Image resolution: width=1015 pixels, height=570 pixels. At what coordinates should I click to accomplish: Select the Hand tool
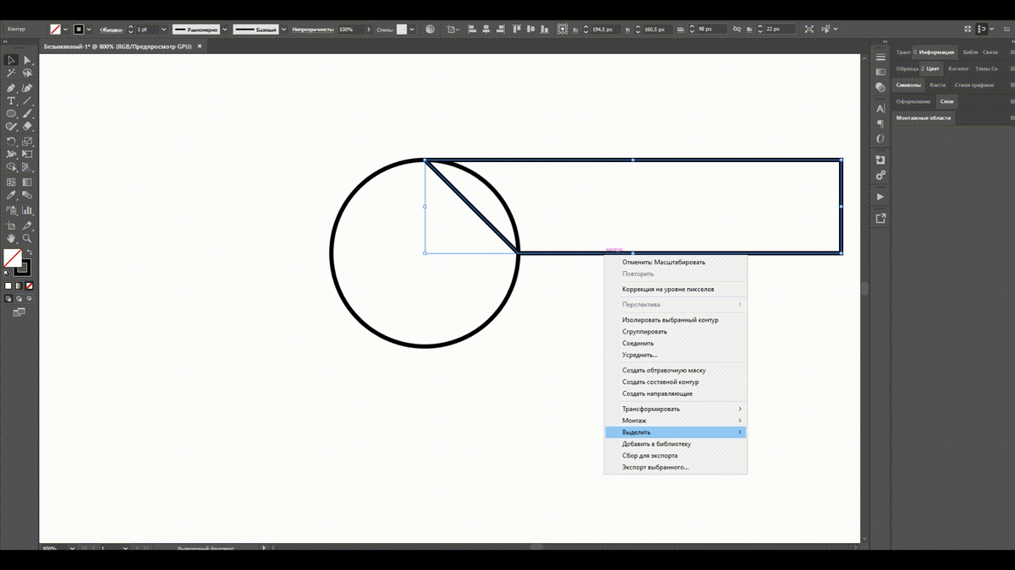click(11, 239)
